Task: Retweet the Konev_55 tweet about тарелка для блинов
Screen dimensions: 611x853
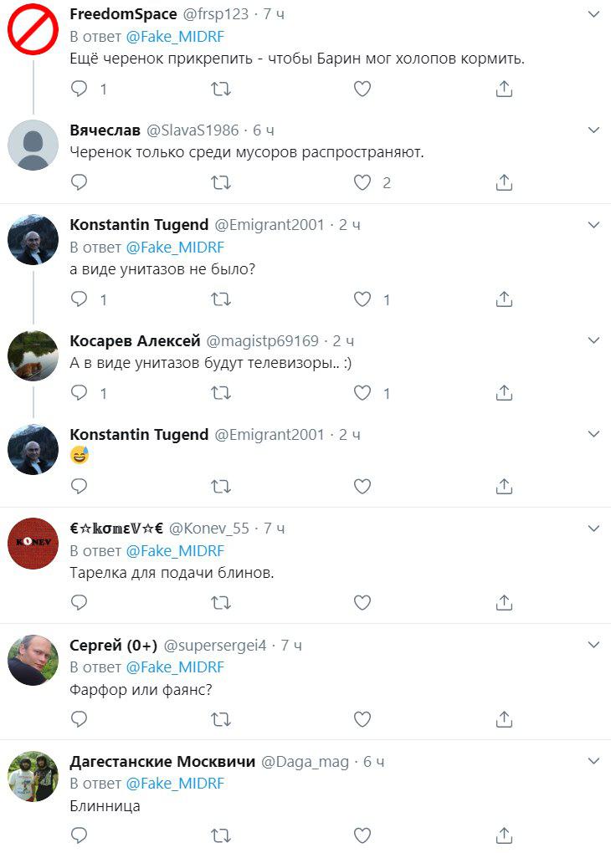Action: [221, 603]
